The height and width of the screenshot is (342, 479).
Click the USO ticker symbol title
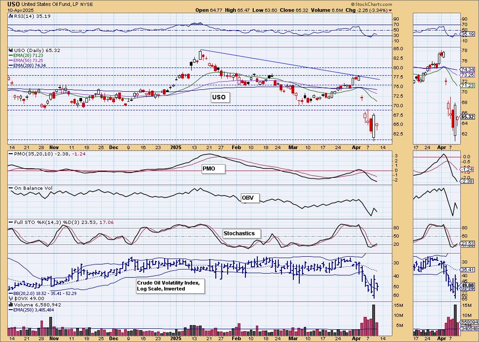click(13, 4)
